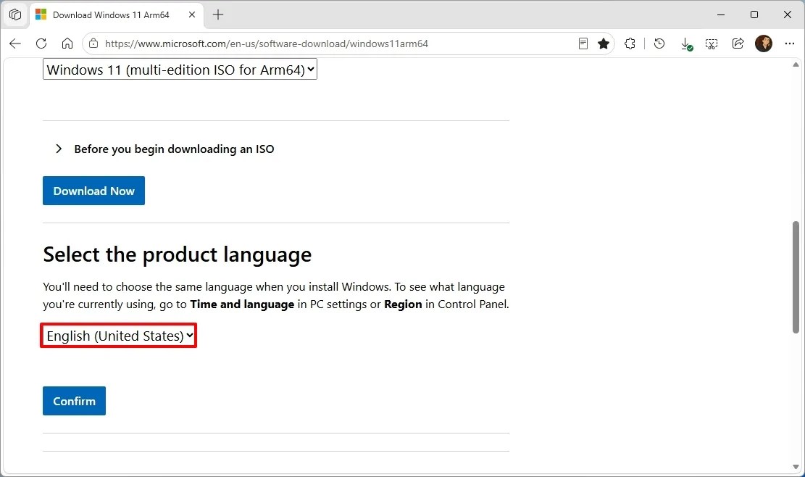The width and height of the screenshot is (805, 477).
Task: Open Settings and more menu
Action: (790, 43)
